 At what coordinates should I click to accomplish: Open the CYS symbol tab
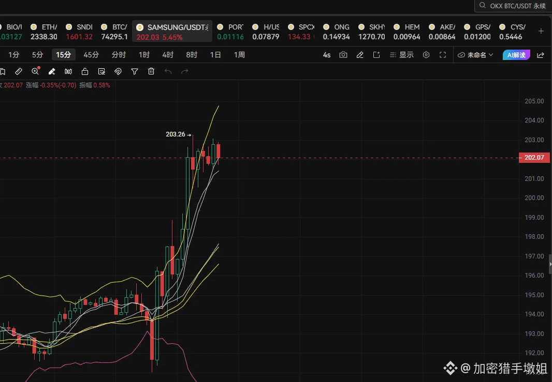(x=512, y=32)
